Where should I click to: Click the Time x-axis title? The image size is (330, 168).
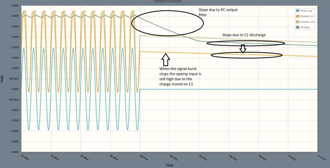tap(170, 165)
